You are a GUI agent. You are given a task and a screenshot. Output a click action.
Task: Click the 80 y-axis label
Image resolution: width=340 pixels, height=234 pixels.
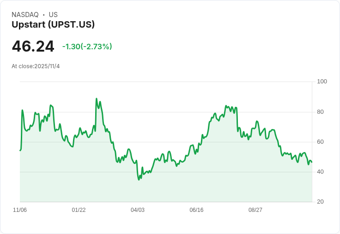point(321,112)
